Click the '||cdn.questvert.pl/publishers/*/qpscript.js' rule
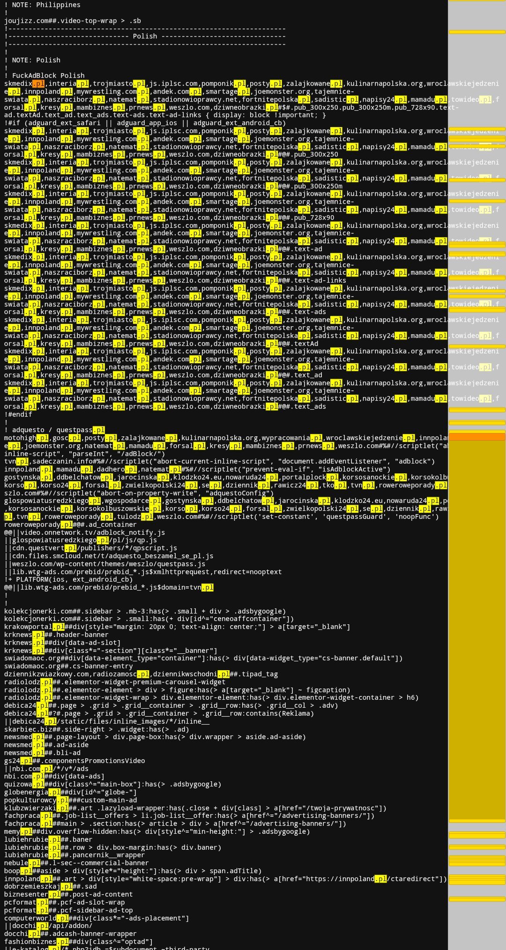Viewport: 506px width, 950px height. tap(91, 548)
